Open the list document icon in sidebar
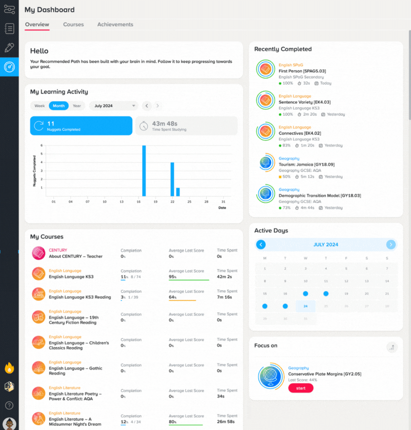The image size is (411, 430). point(10,29)
